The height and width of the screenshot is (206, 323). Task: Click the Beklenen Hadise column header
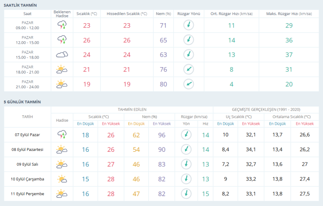[62, 14]
